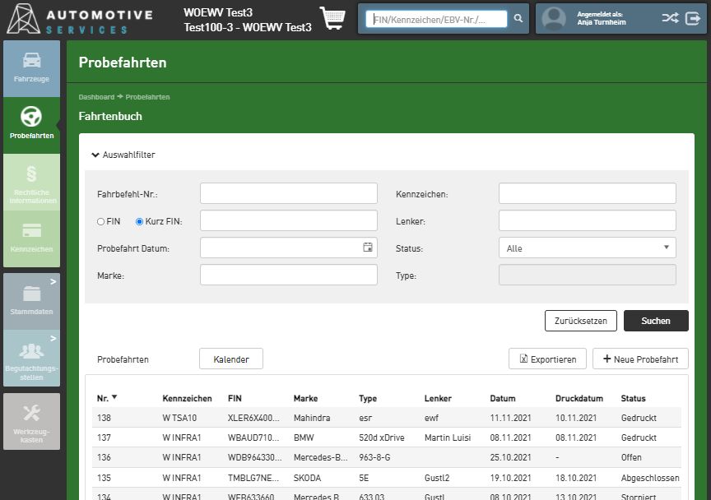The width and height of the screenshot is (711, 500).
Task: Open Kennzeichen in the sidebar
Action: [x=31, y=238]
